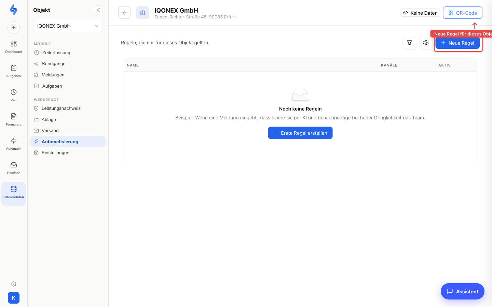Viewport: 492px width, 307px height.
Task: Go to Rundgänge module
Action: [x=68, y=64]
